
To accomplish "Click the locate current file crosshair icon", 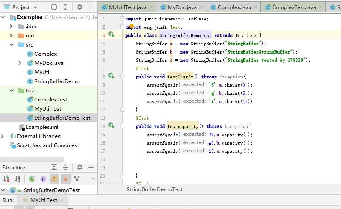I will pyautogui.click(x=54, y=7).
